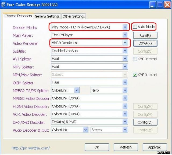
Task: Expand the Video Renderer dropdown
Action: click(x=125, y=43)
